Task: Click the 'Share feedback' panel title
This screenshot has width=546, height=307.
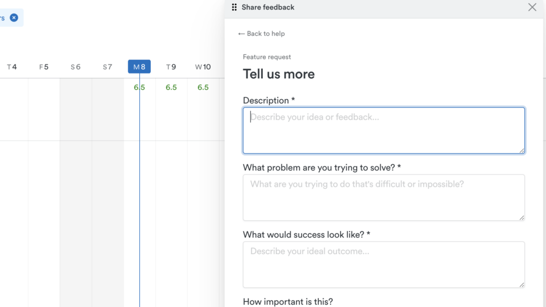Action: coord(268,7)
